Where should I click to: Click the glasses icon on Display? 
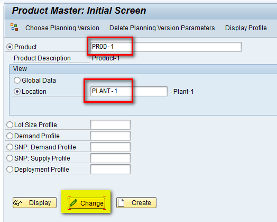[17, 203]
